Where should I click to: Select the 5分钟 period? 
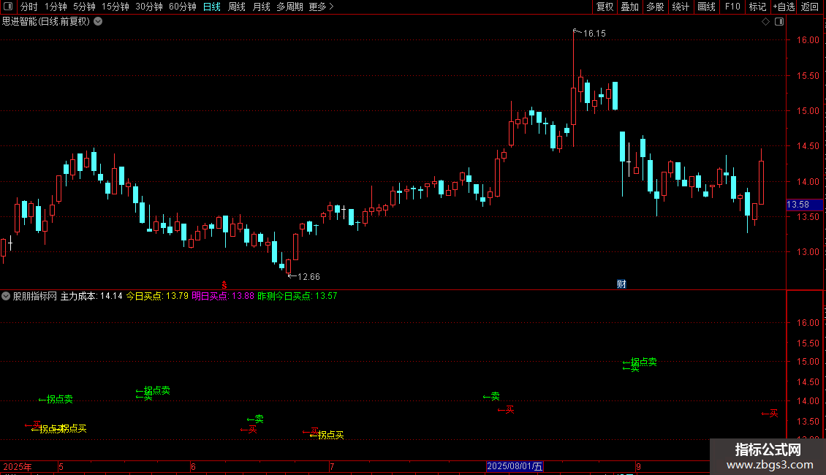[84, 7]
